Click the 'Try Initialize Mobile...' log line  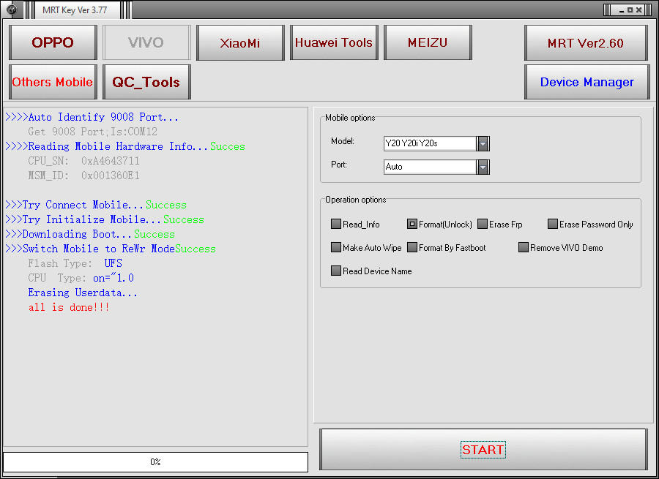click(105, 219)
